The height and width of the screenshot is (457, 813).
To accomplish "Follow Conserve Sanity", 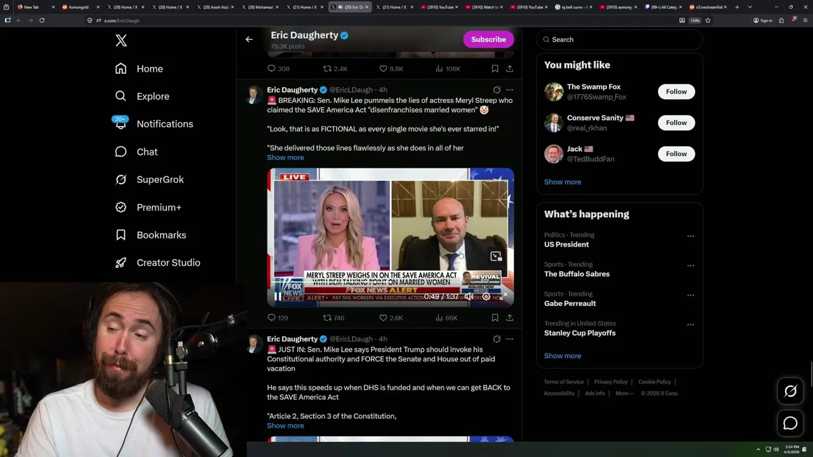I will pyautogui.click(x=676, y=123).
